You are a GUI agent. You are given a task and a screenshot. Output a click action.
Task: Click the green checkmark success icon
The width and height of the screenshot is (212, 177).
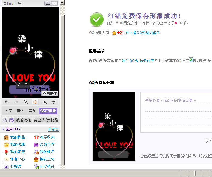pyautogui.click(x=97, y=20)
